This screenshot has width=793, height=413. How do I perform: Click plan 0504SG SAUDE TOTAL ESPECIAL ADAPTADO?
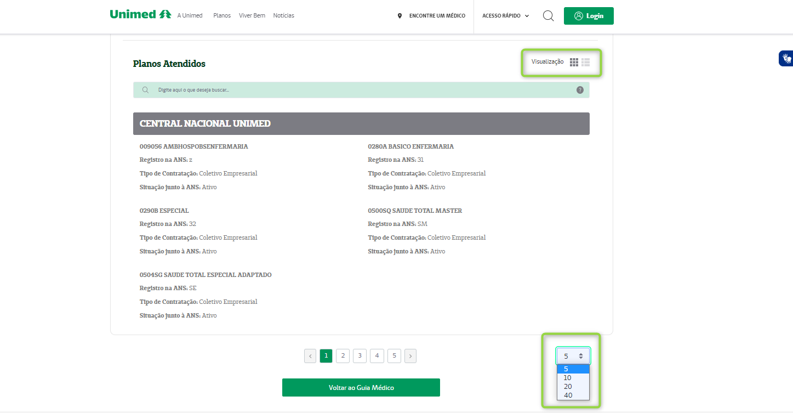pos(206,275)
